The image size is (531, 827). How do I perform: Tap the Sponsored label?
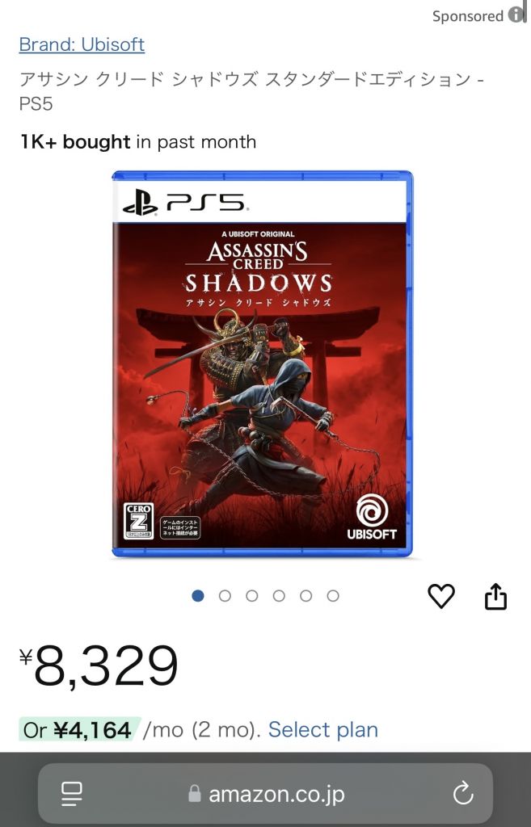[x=468, y=16]
